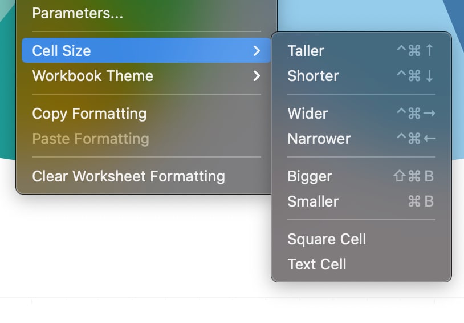Image resolution: width=464 pixels, height=323 pixels.
Task: Choose Shorter in the submenu
Action: (x=361, y=76)
